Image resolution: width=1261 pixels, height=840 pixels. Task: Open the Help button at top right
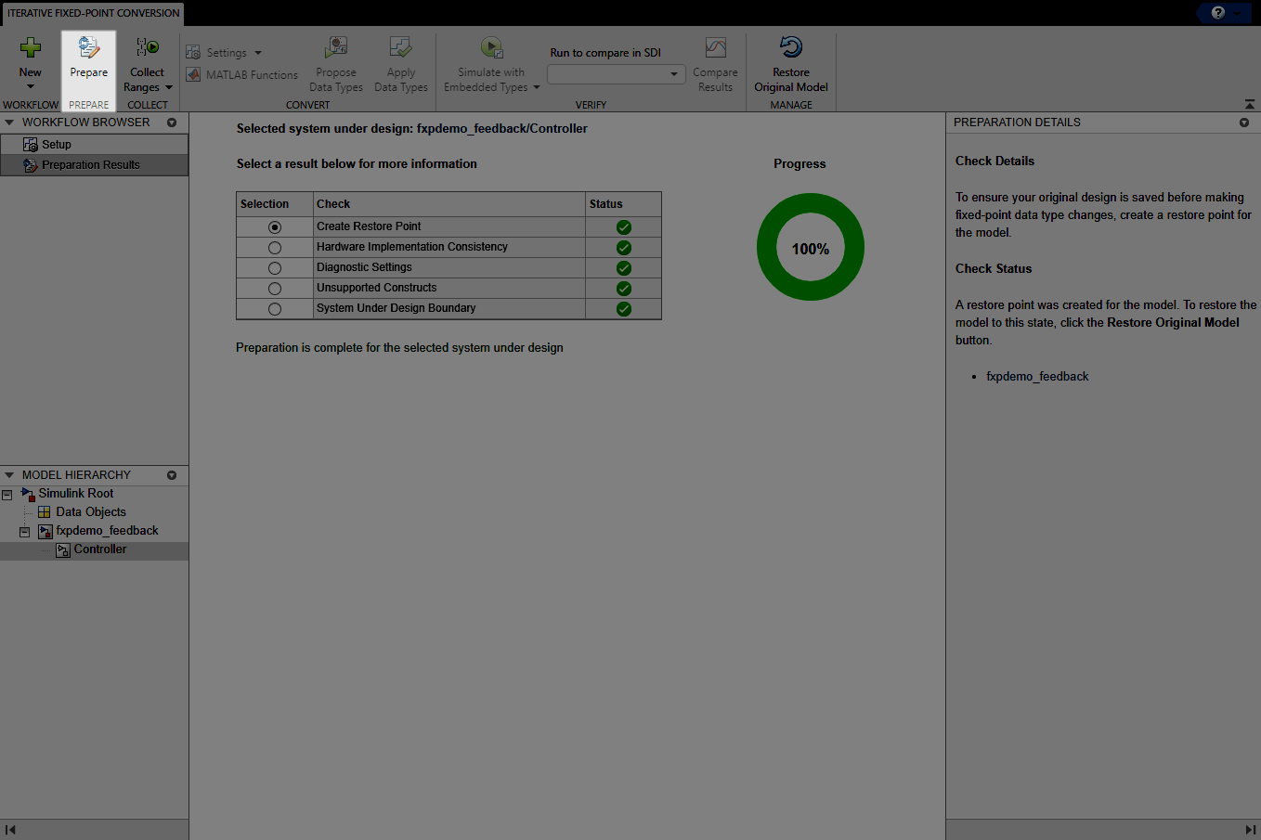(x=1216, y=13)
